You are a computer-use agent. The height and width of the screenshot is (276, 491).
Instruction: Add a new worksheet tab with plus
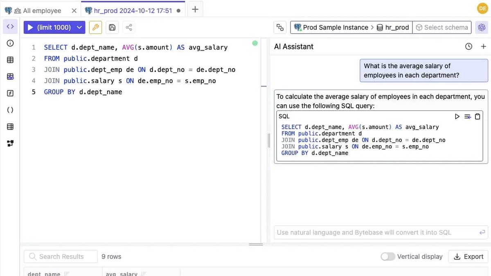pyautogui.click(x=195, y=9)
